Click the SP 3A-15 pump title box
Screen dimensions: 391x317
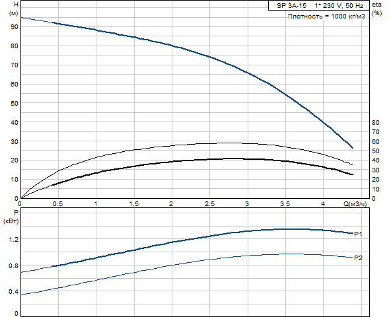coord(319,5)
